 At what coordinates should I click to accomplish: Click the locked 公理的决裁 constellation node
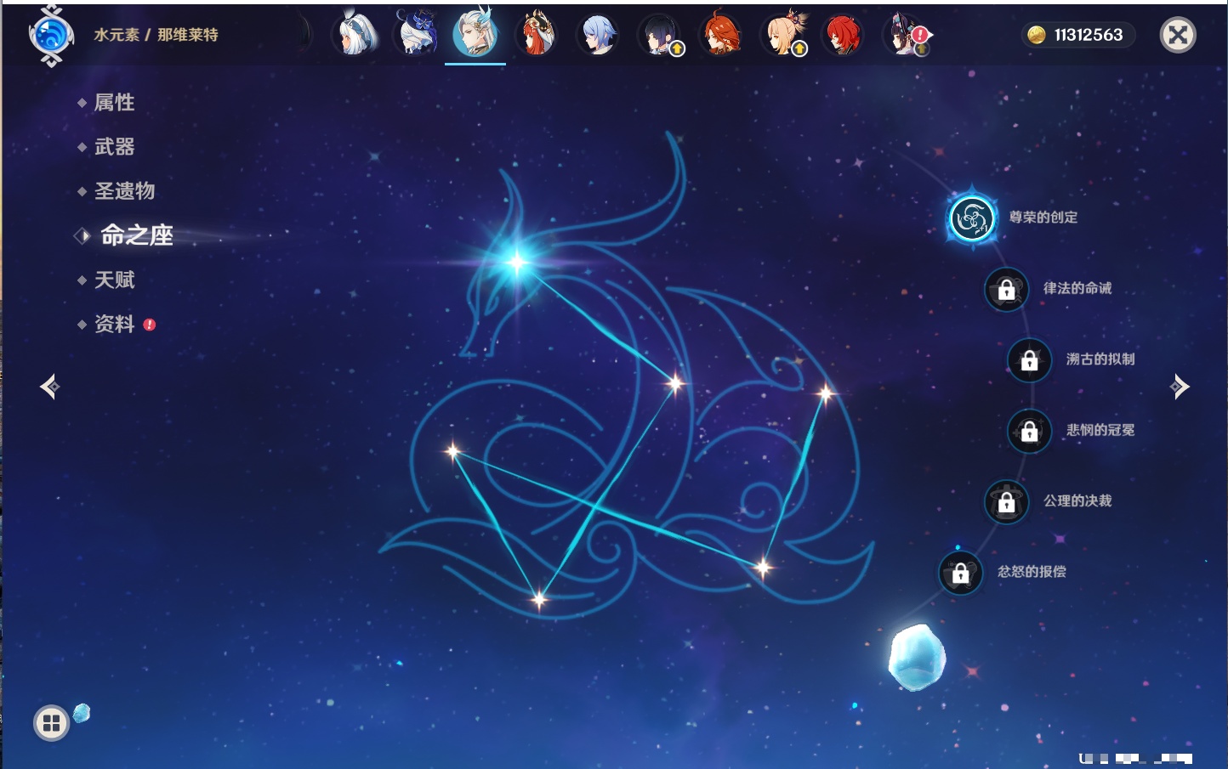pyautogui.click(x=1006, y=502)
